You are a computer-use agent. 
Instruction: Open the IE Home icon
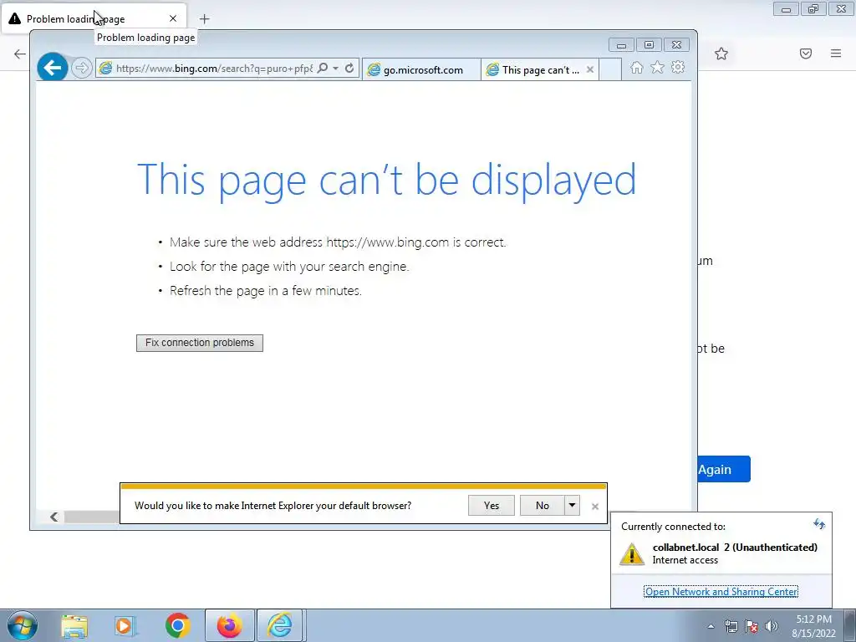click(x=636, y=68)
